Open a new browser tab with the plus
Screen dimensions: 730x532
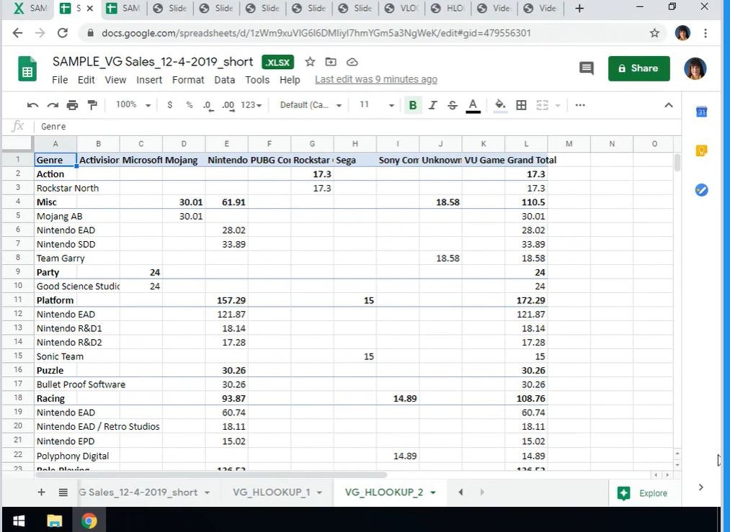tap(579, 9)
